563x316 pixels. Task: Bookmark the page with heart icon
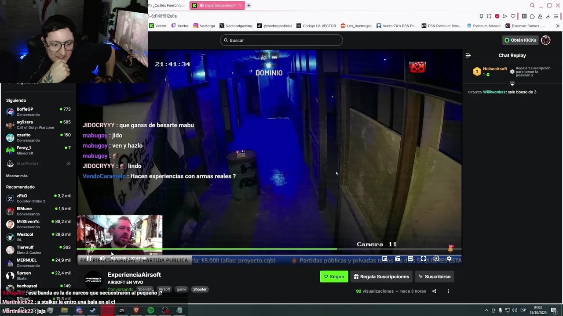point(513,16)
